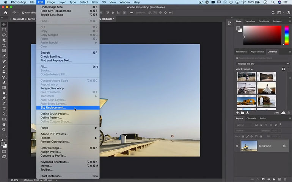Click the delete layer trash icon

coord(284,179)
